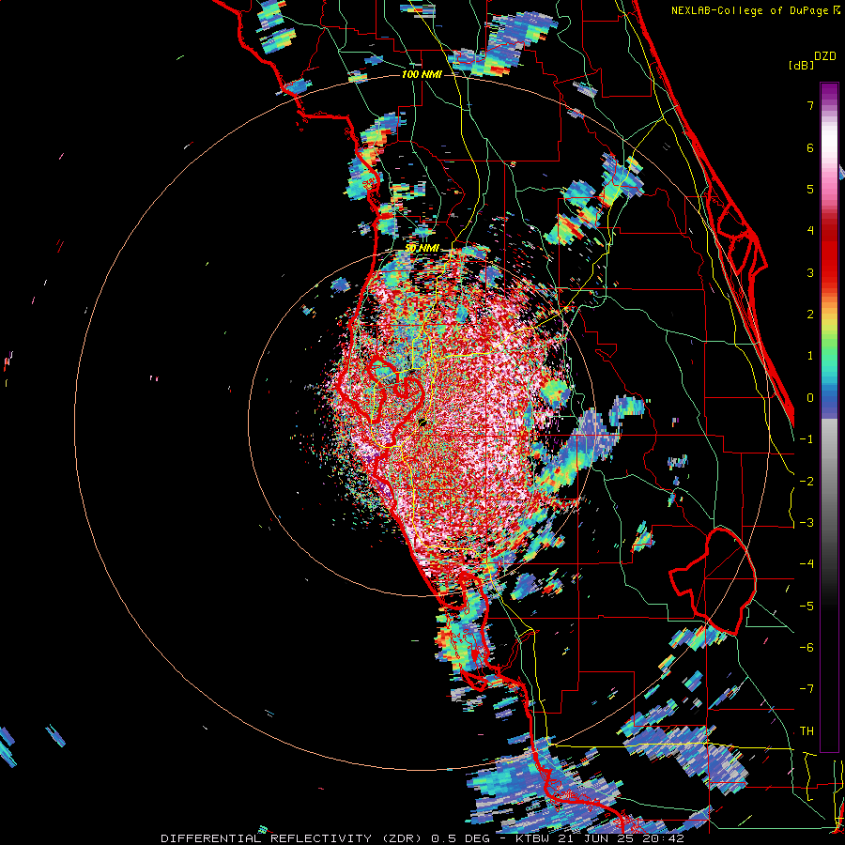Click the 50 NMI range ring label
The width and height of the screenshot is (845, 845).
click(x=422, y=249)
